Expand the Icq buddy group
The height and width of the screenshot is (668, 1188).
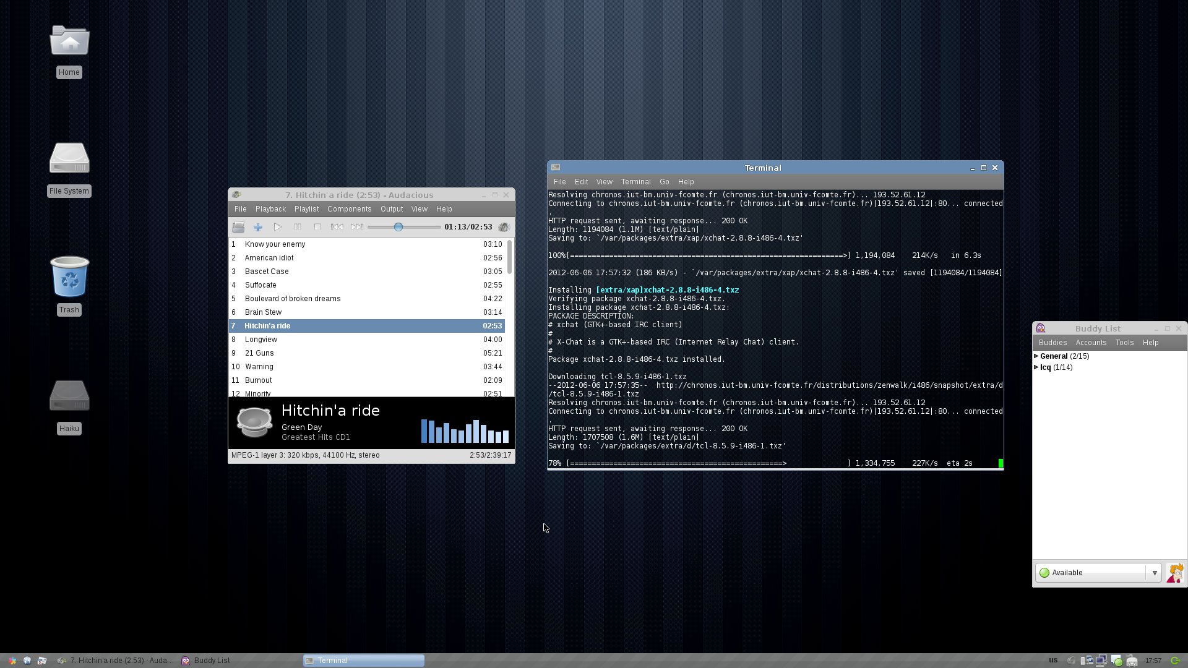(x=1036, y=367)
